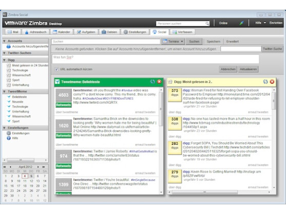Click the Was tun Sie status box

[156, 59]
